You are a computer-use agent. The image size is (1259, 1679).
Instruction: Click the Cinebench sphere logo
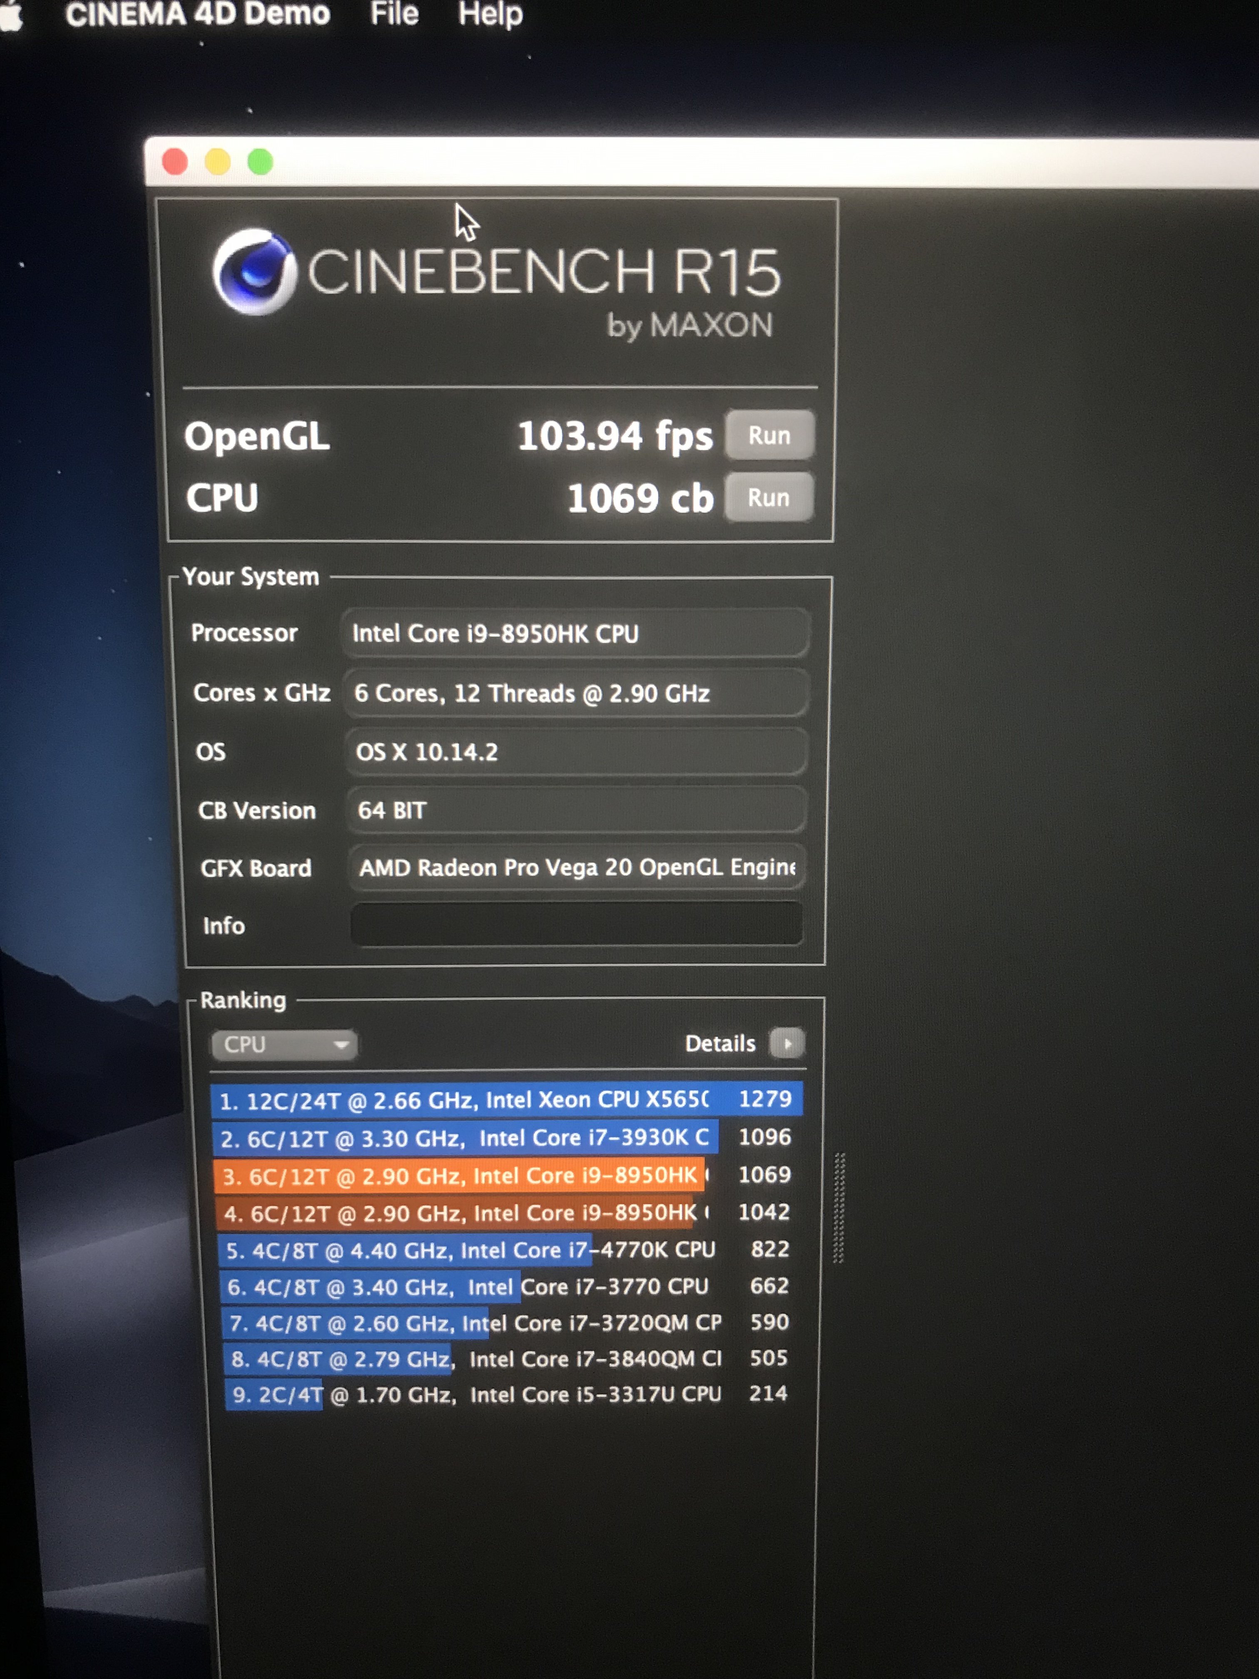point(254,271)
